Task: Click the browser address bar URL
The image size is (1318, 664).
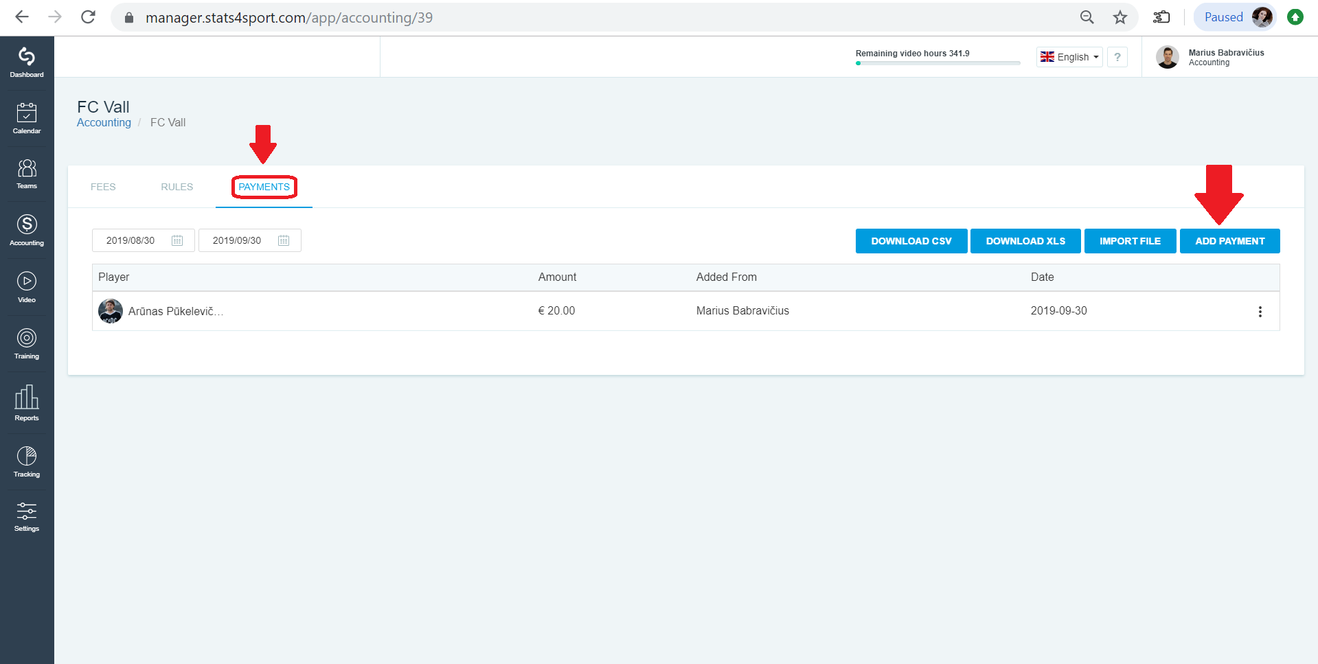Action: (x=289, y=18)
